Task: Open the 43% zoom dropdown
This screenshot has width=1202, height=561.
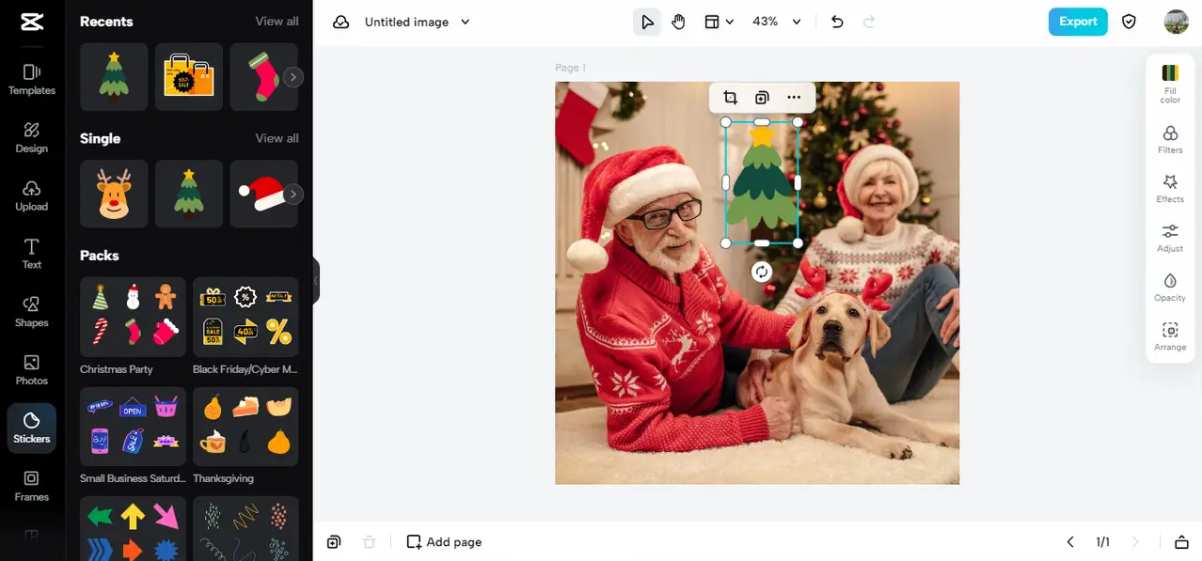Action: coord(777,22)
